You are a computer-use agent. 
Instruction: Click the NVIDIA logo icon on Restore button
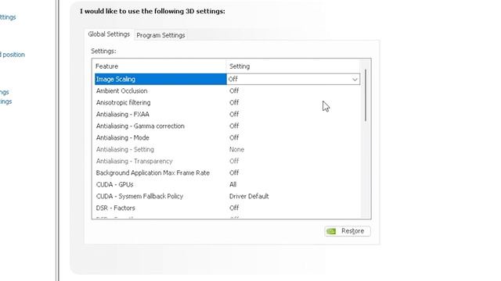pos(331,231)
